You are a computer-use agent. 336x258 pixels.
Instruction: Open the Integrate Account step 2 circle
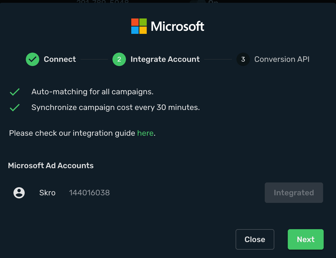[x=119, y=59]
